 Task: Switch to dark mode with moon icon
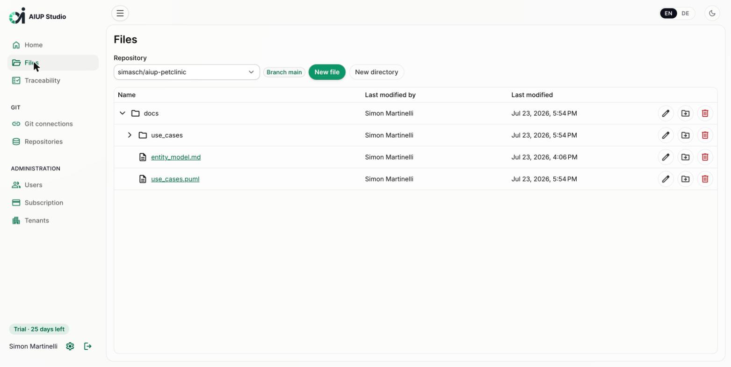[x=712, y=13]
